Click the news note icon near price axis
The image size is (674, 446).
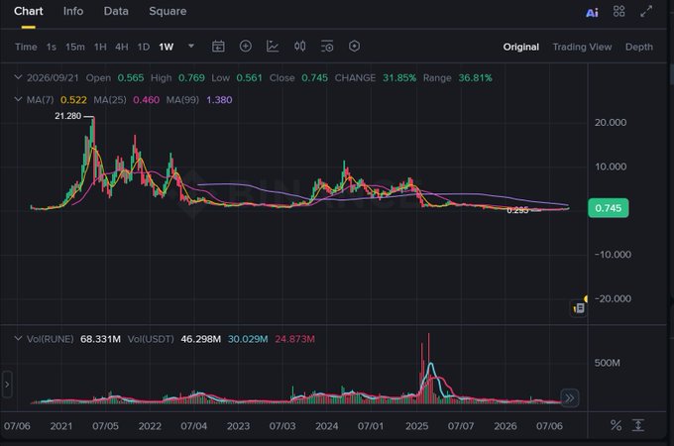tap(579, 308)
